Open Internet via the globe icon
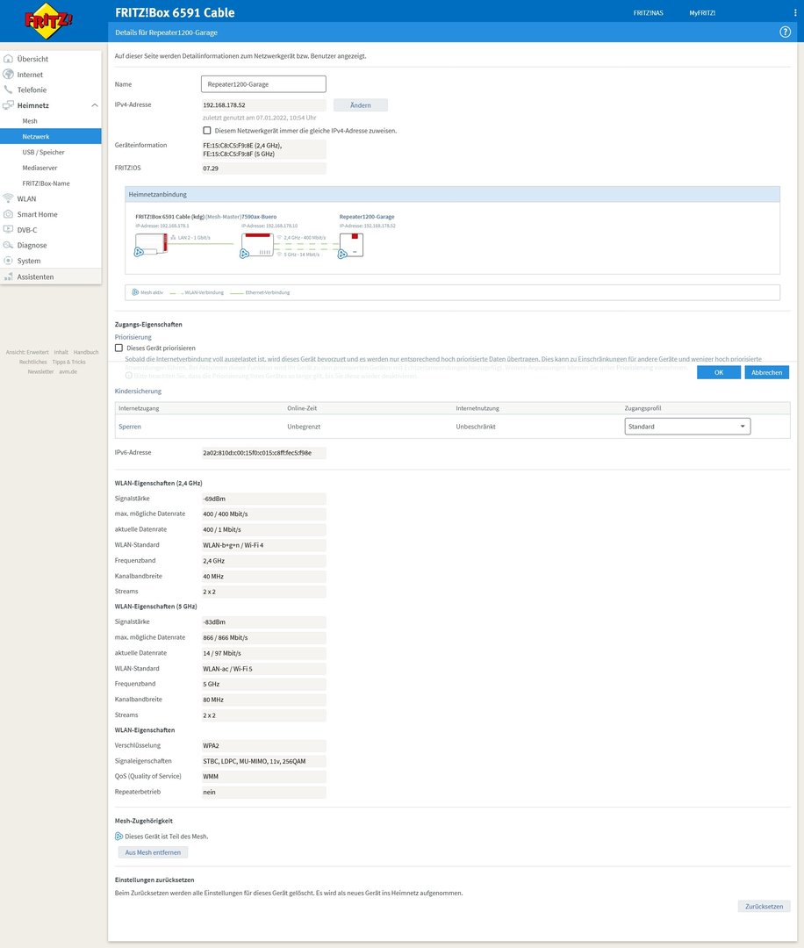Screen dimensions: 804x948 click(x=9, y=75)
